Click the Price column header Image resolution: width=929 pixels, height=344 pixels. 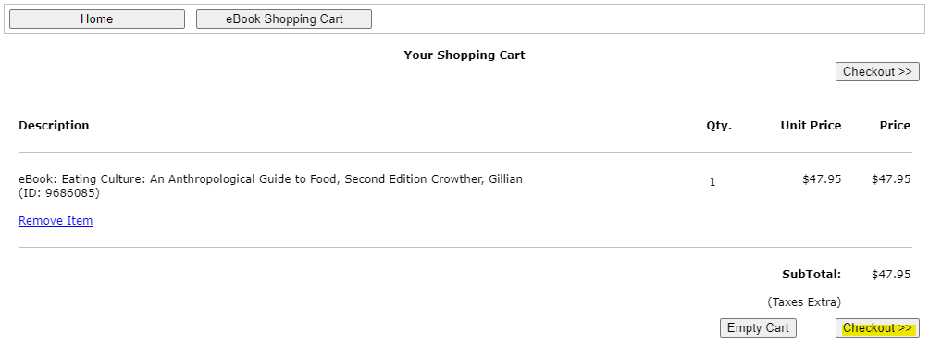click(896, 126)
